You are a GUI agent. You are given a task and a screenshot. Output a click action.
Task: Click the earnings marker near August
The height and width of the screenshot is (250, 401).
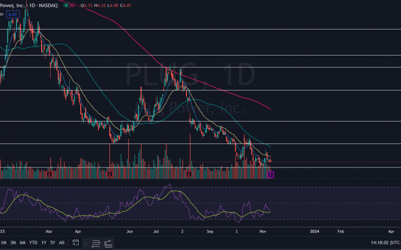(189, 174)
